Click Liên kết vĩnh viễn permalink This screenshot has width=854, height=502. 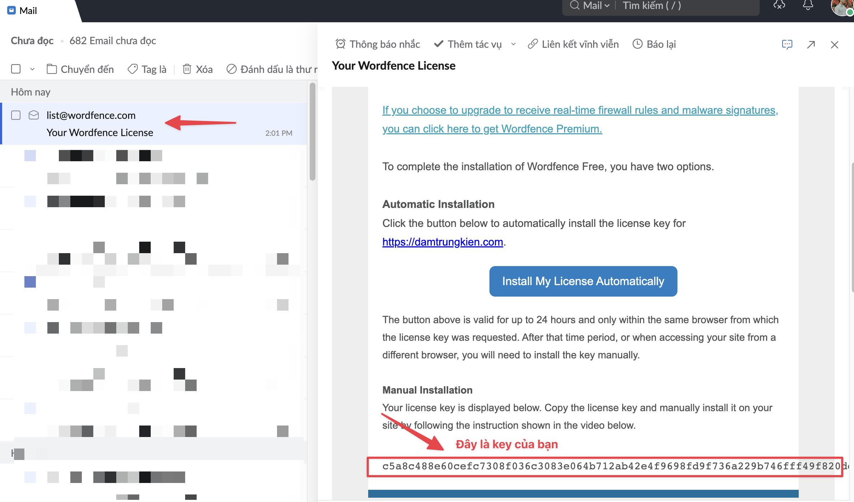[x=573, y=44]
